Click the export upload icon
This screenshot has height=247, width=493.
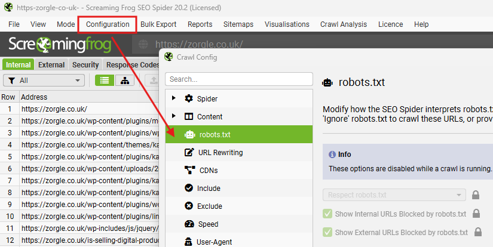[154, 81]
